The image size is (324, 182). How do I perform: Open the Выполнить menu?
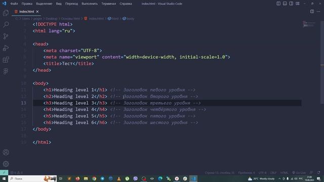tap(90, 4)
